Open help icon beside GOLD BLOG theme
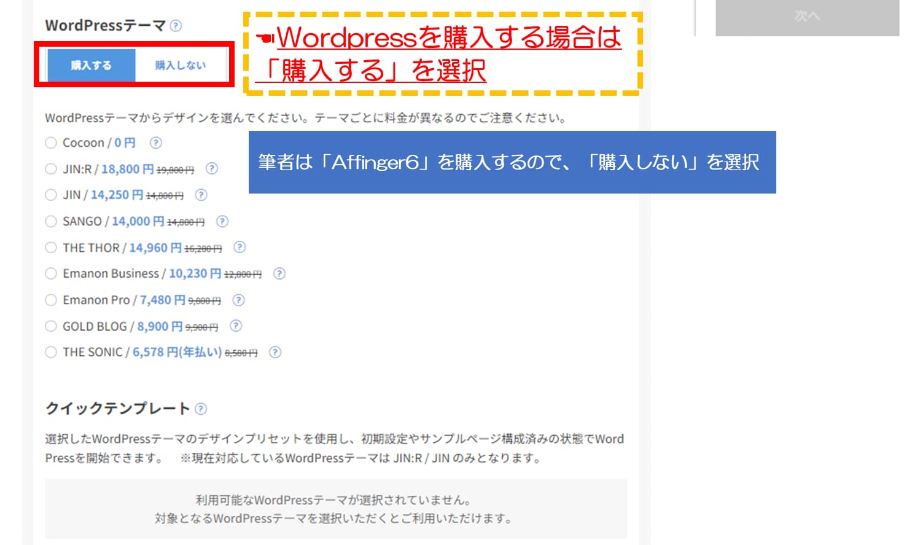912x545 pixels. pos(236,326)
